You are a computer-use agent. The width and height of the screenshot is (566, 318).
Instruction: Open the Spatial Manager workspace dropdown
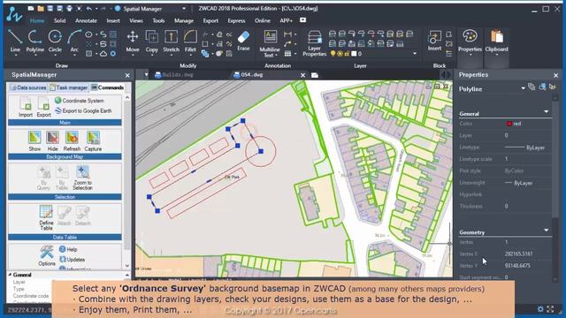coord(184,9)
